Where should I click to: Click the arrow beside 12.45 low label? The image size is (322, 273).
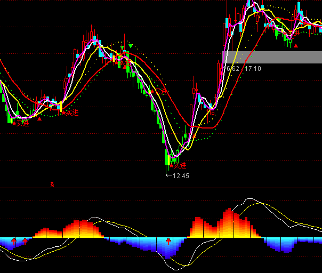169,175
